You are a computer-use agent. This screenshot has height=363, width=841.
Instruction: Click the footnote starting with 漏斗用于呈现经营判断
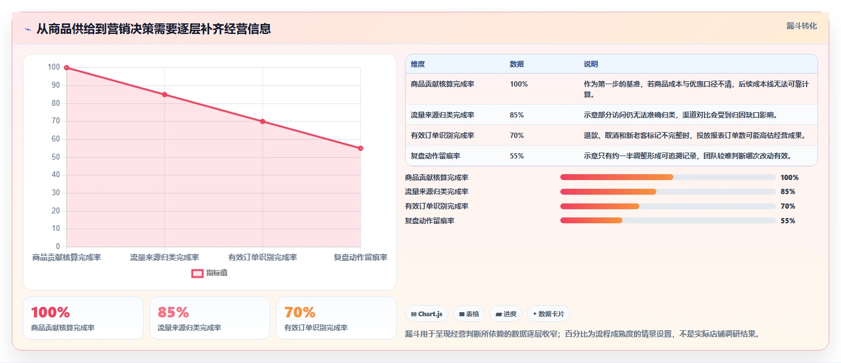[583, 334]
